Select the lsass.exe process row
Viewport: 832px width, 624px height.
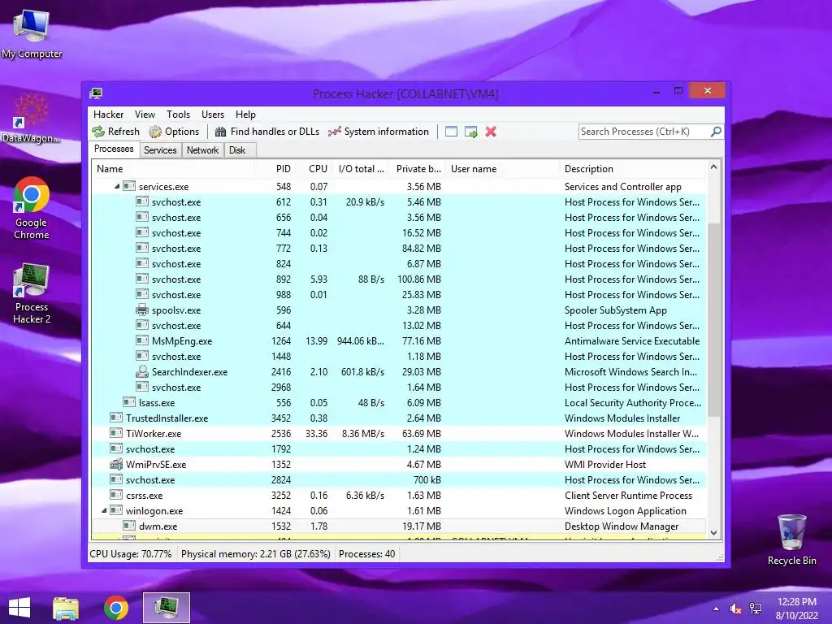click(398, 402)
